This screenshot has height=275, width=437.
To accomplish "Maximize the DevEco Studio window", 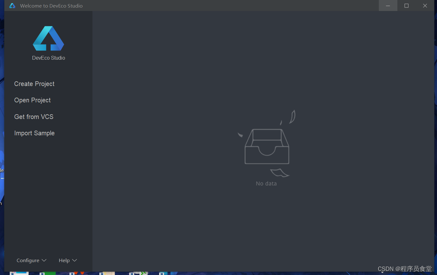I will (x=407, y=6).
